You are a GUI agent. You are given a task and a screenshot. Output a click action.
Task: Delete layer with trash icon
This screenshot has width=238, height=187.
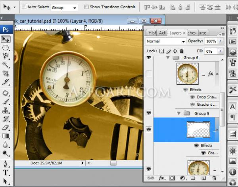click(214, 178)
